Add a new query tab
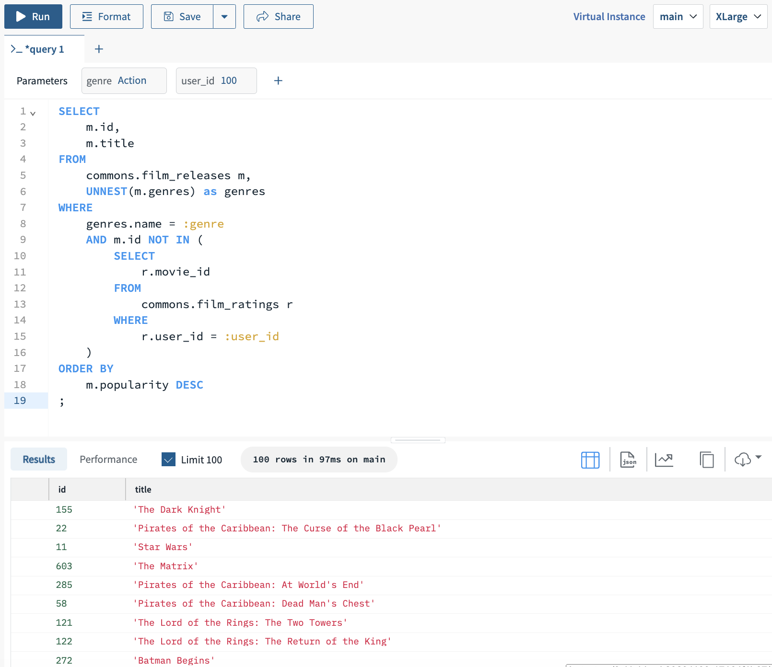This screenshot has height=667, width=772. click(99, 49)
